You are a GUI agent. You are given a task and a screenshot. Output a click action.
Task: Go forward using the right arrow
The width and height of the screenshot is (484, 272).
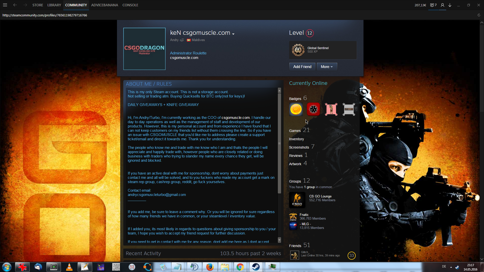(x=25, y=5)
